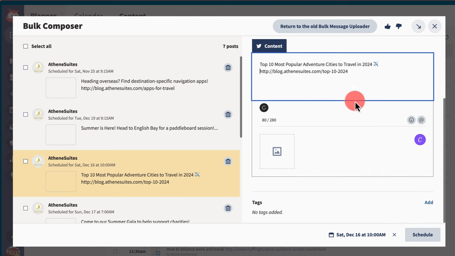Click Return to the old Bulk Message Uploader
Image resolution: width=455 pixels, height=256 pixels.
pyautogui.click(x=325, y=26)
